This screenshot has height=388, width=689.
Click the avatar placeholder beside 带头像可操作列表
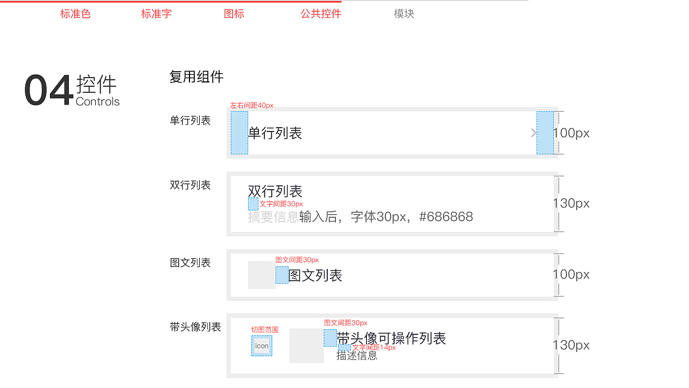tap(307, 345)
